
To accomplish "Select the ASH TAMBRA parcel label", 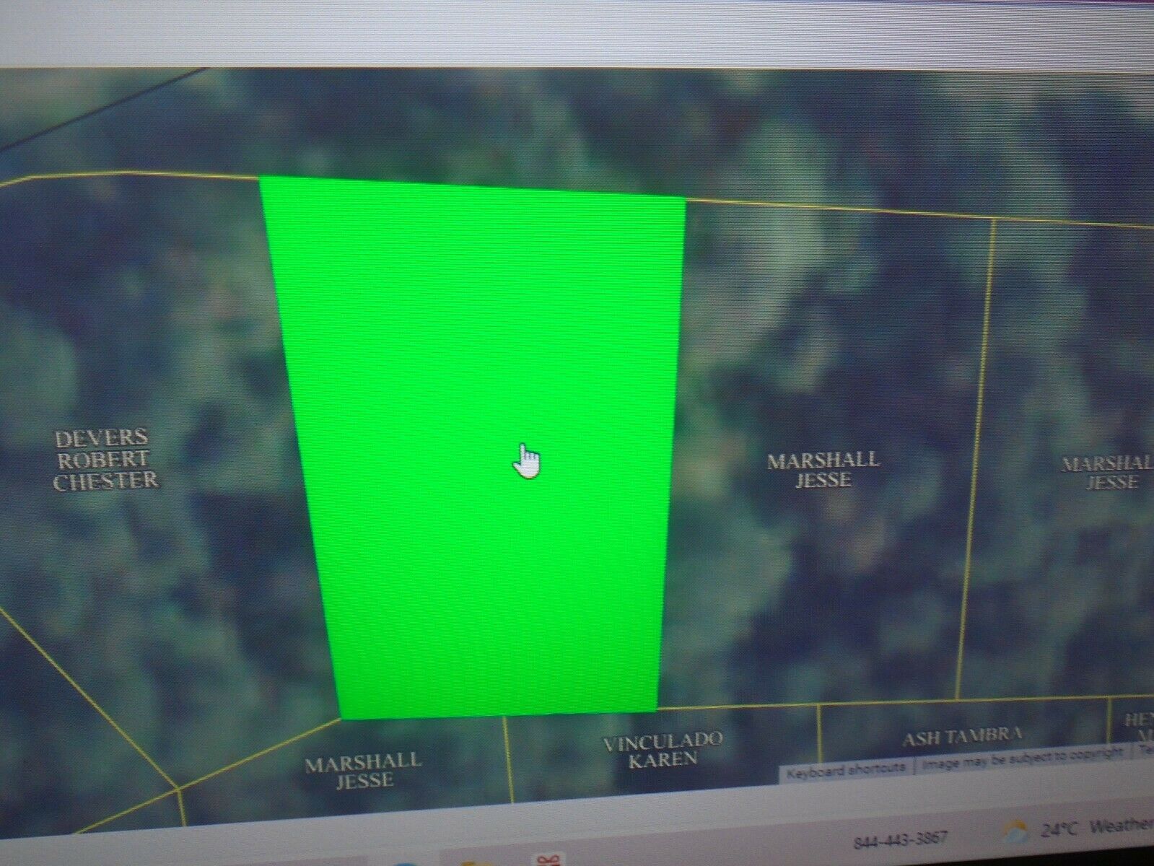I will [x=962, y=737].
